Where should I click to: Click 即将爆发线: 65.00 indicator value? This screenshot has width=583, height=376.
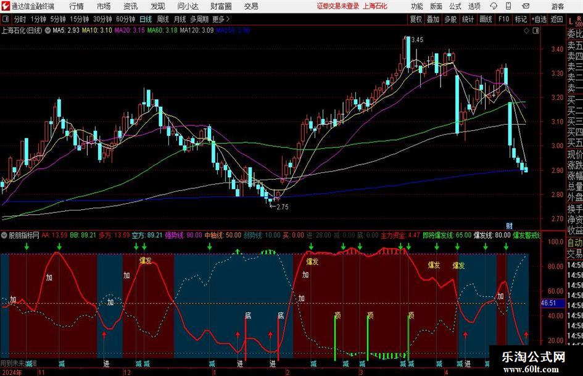(x=447, y=235)
